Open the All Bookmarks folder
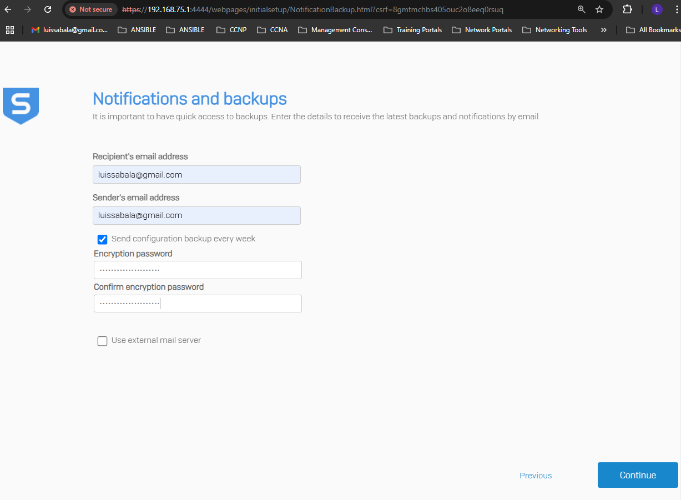This screenshot has height=500, width=681. [653, 30]
